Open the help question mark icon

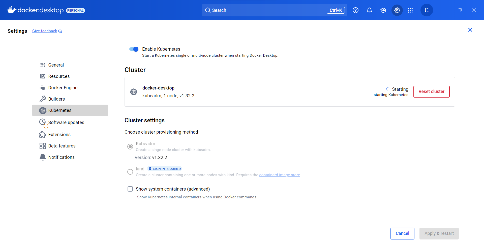coord(355,10)
